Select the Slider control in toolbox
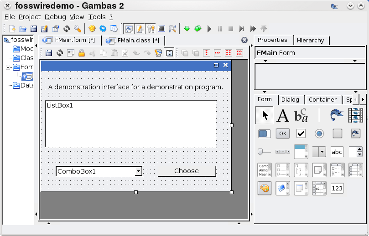 pos(264,152)
